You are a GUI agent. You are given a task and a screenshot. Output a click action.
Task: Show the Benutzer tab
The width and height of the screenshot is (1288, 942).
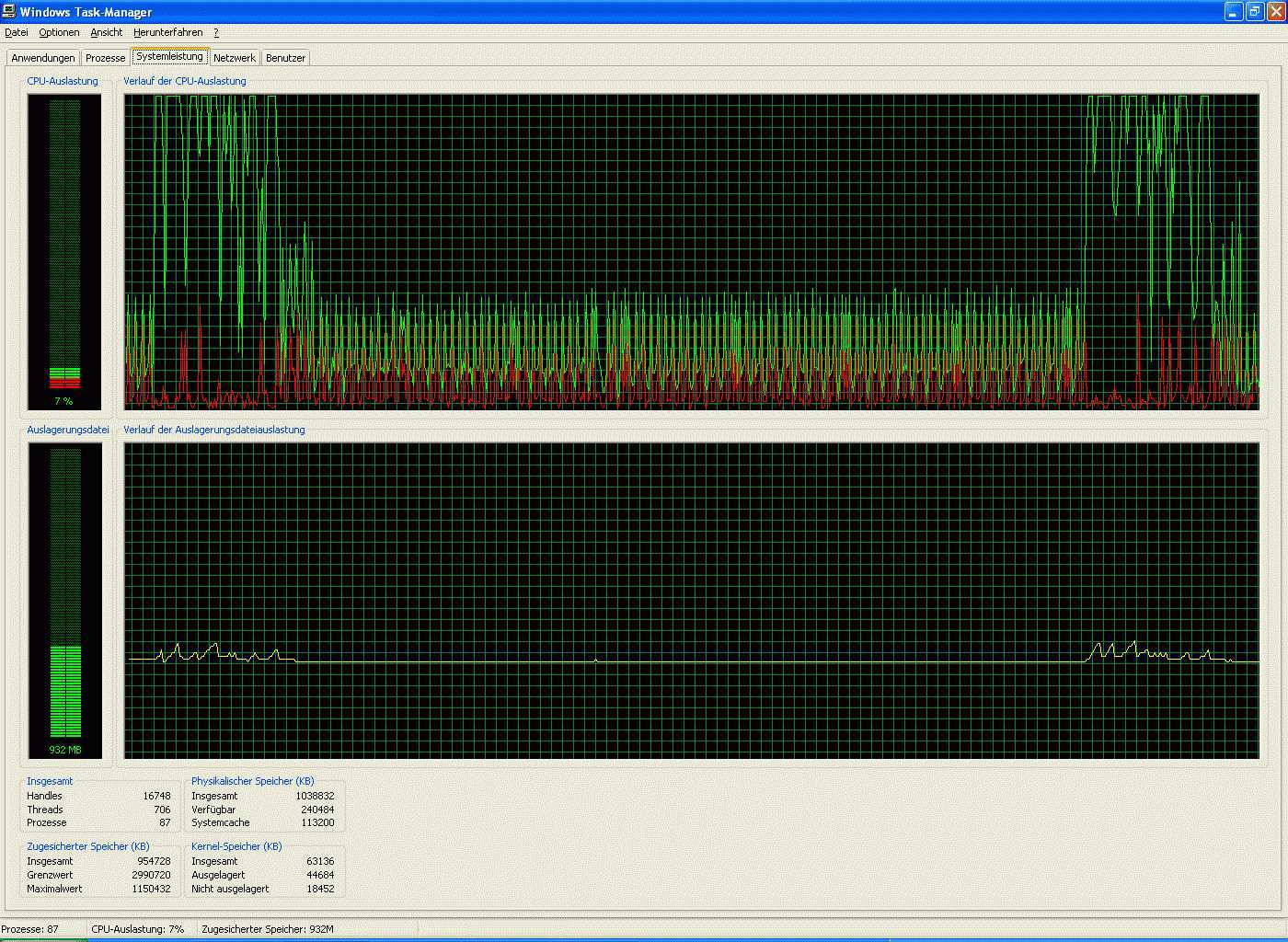[285, 58]
